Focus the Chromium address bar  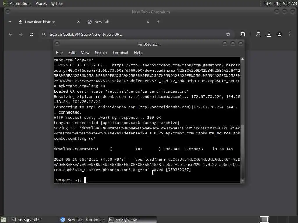(x=136, y=34)
